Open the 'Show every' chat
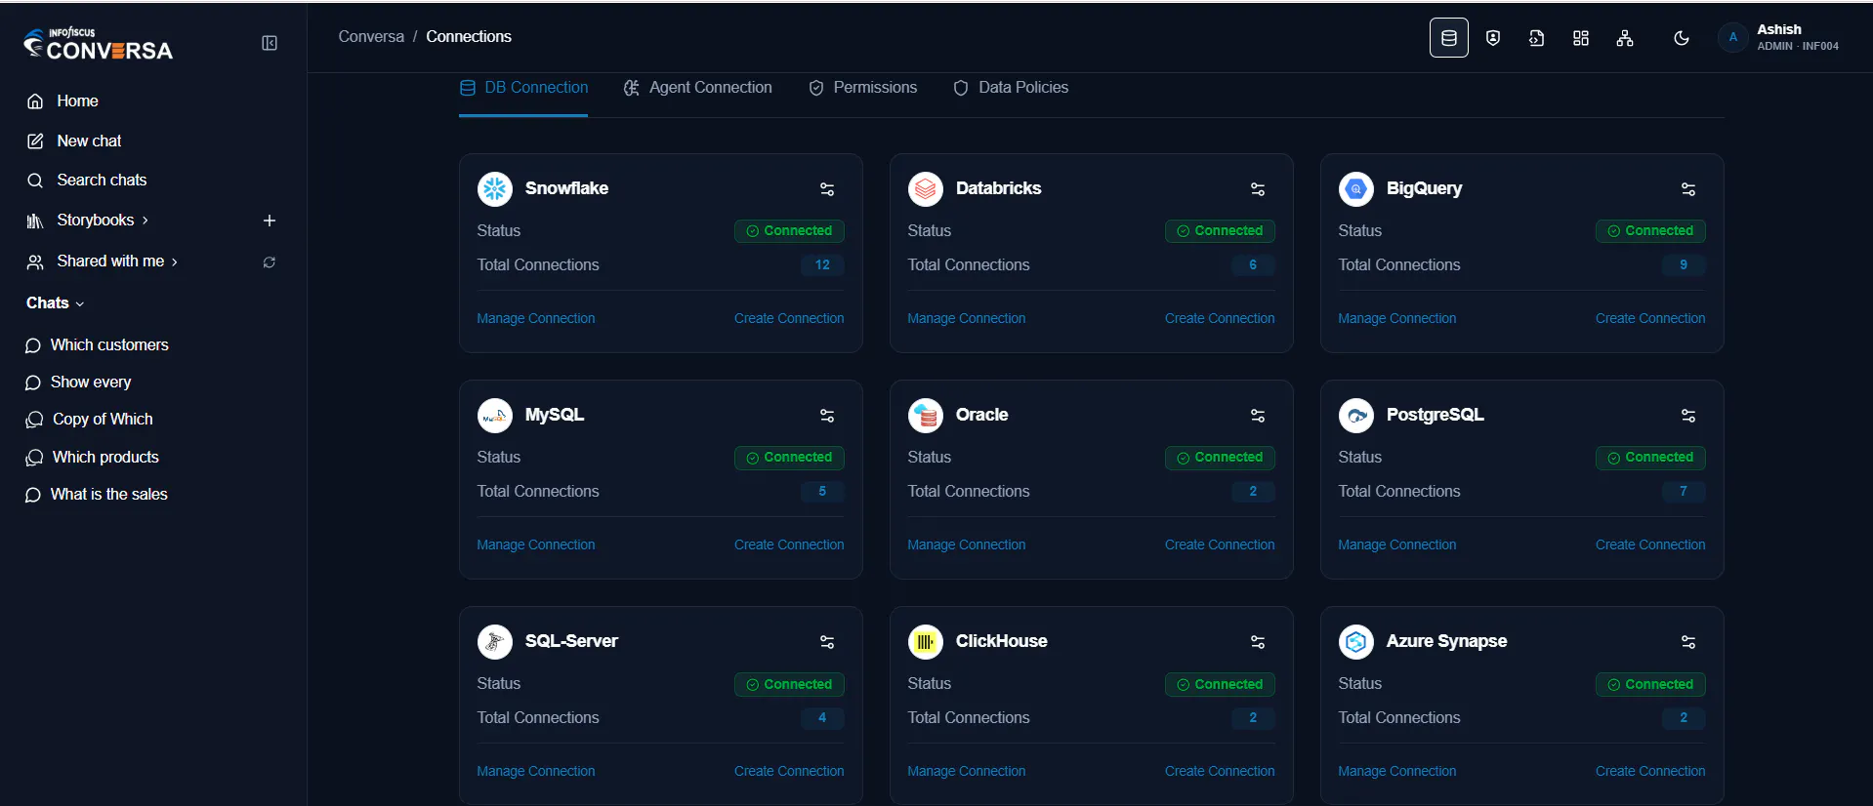 pos(78,383)
